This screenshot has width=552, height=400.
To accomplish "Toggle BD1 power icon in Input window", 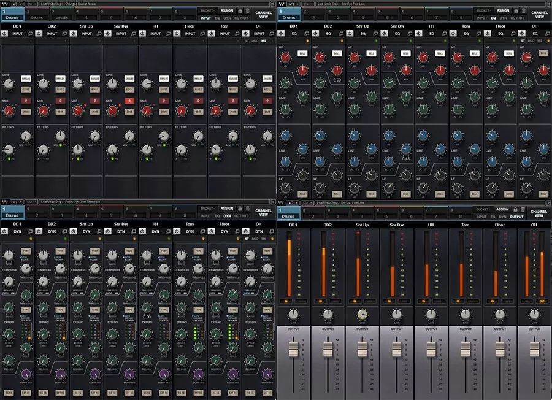I will click(4, 34).
